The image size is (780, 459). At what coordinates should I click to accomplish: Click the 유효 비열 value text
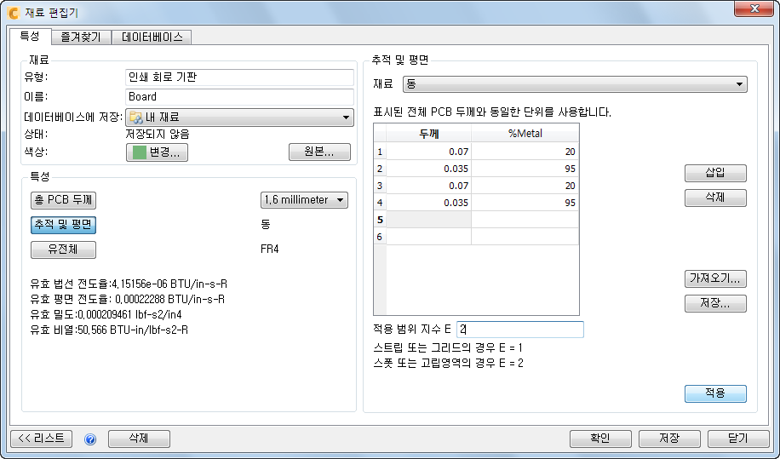[x=132, y=330]
